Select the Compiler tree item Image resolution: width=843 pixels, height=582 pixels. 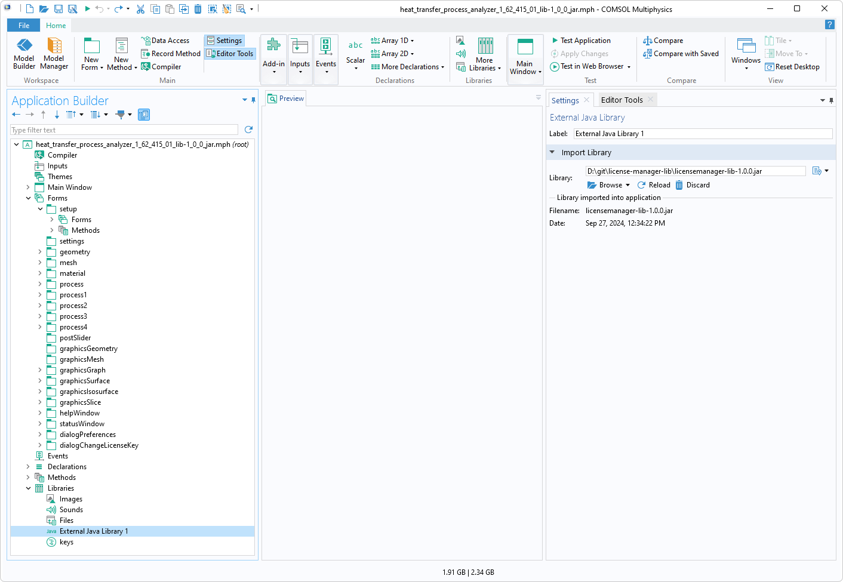[62, 155]
